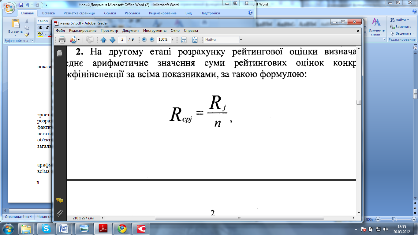This screenshot has width=418, height=235.
Task: Close the Adobe Reader document with small x
Action: coord(358,31)
